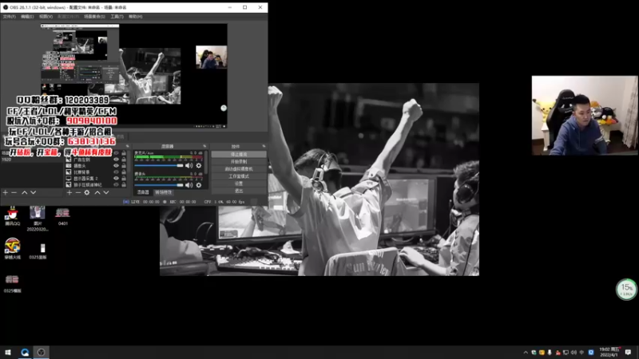Add a new scene with the plus icon
Image resolution: width=639 pixels, height=359 pixels.
tap(6, 192)
